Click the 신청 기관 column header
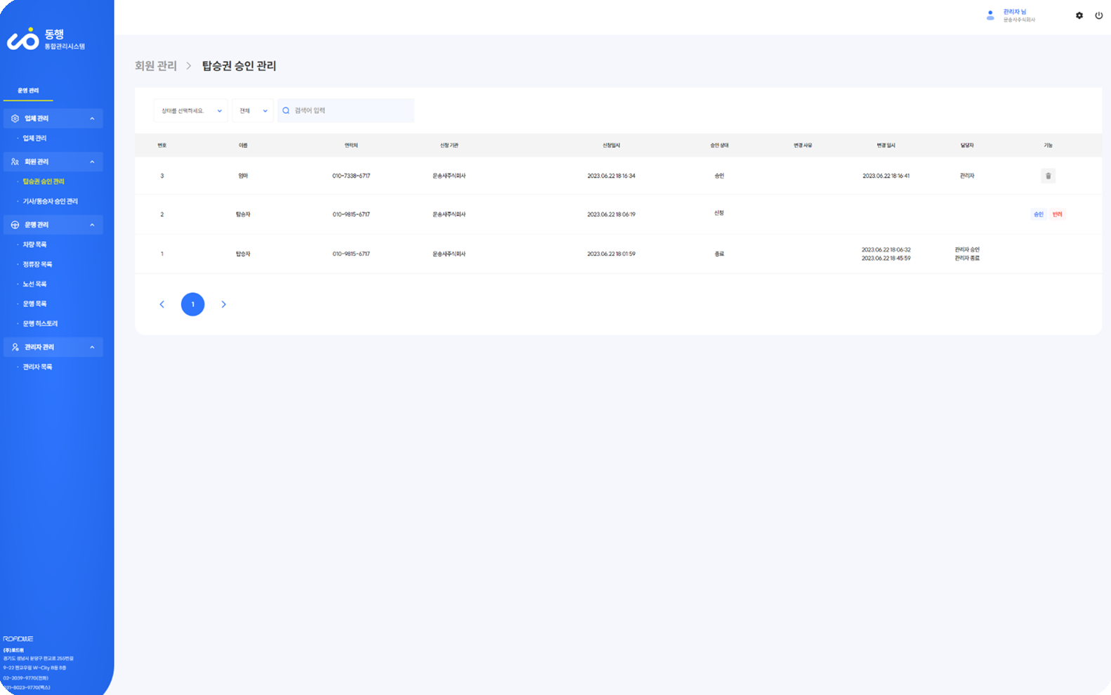Image resolution: width=1111 pixels, height=695 pixels. (x=449, y=145)
